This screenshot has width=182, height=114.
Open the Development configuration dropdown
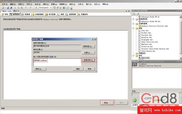51,8
